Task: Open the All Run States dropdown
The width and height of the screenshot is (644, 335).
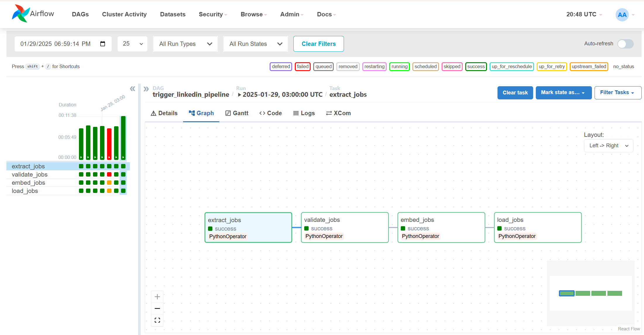Action: [255, 44]
